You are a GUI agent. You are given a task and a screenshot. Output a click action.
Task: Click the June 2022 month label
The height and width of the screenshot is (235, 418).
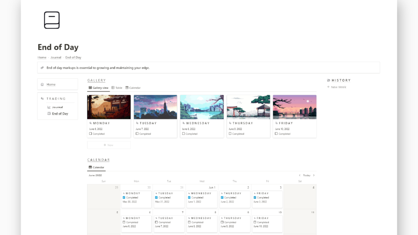click(95, 176)
